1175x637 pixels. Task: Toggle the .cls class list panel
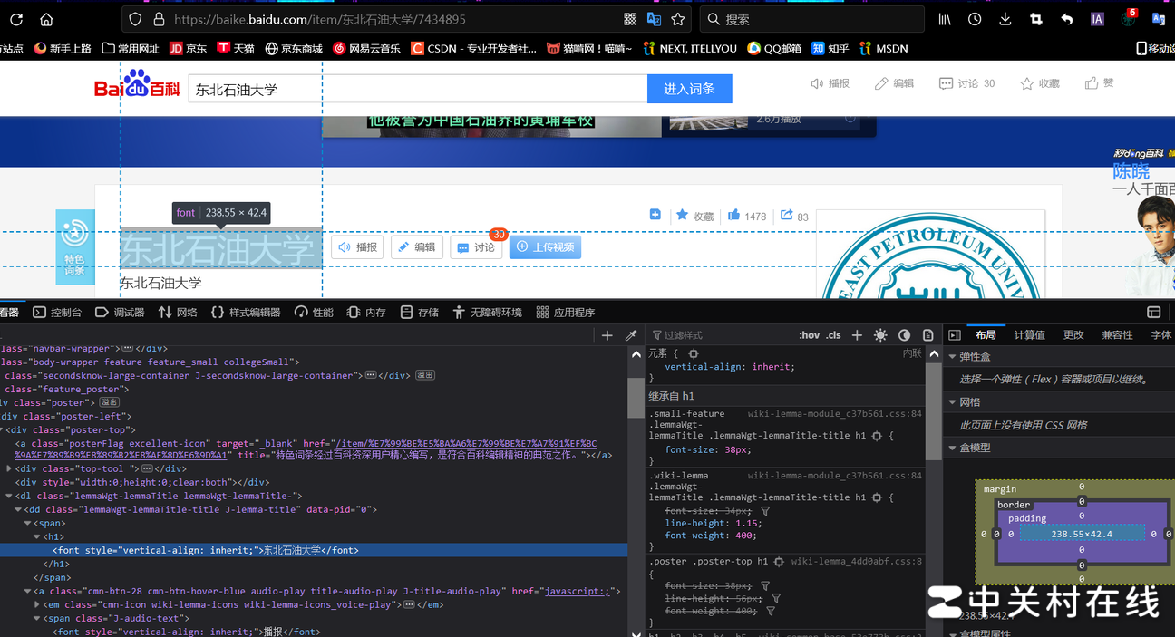point(833,335)
